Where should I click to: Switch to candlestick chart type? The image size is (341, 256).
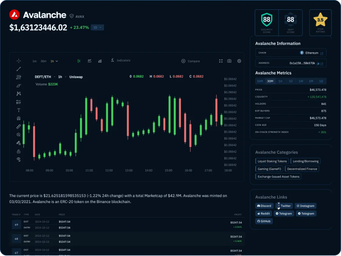(79, 61)
